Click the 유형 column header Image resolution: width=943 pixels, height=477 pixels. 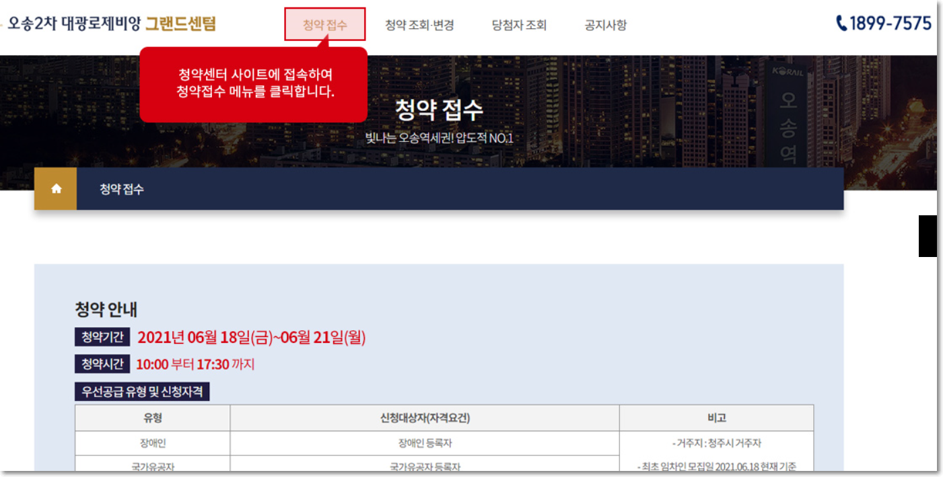point(153,418)
